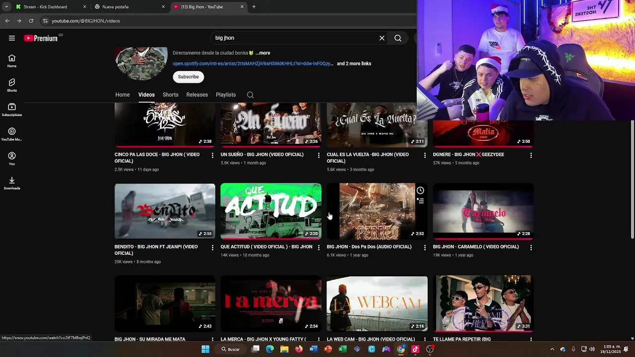Click 'and 2 more links'
Viewport: 635px width, 357px height.
click(354, 63)
